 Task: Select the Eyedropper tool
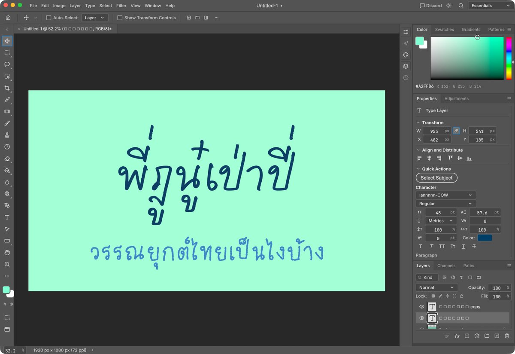click(x=7, y=100)
